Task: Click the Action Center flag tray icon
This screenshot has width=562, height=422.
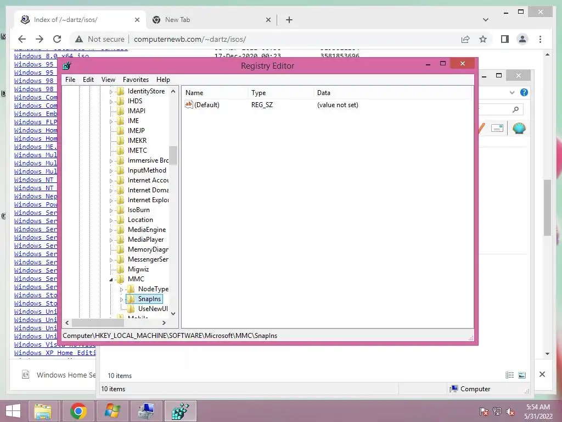Action: (484, 412)
